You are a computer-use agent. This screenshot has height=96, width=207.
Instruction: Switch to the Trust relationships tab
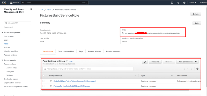66,51
